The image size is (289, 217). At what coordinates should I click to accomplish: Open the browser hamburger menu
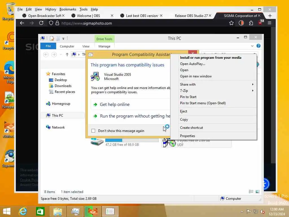[270, 23]
